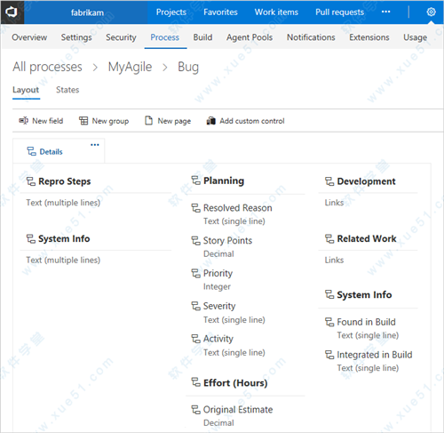Click the icon next to Activity field

click(195, 339)
